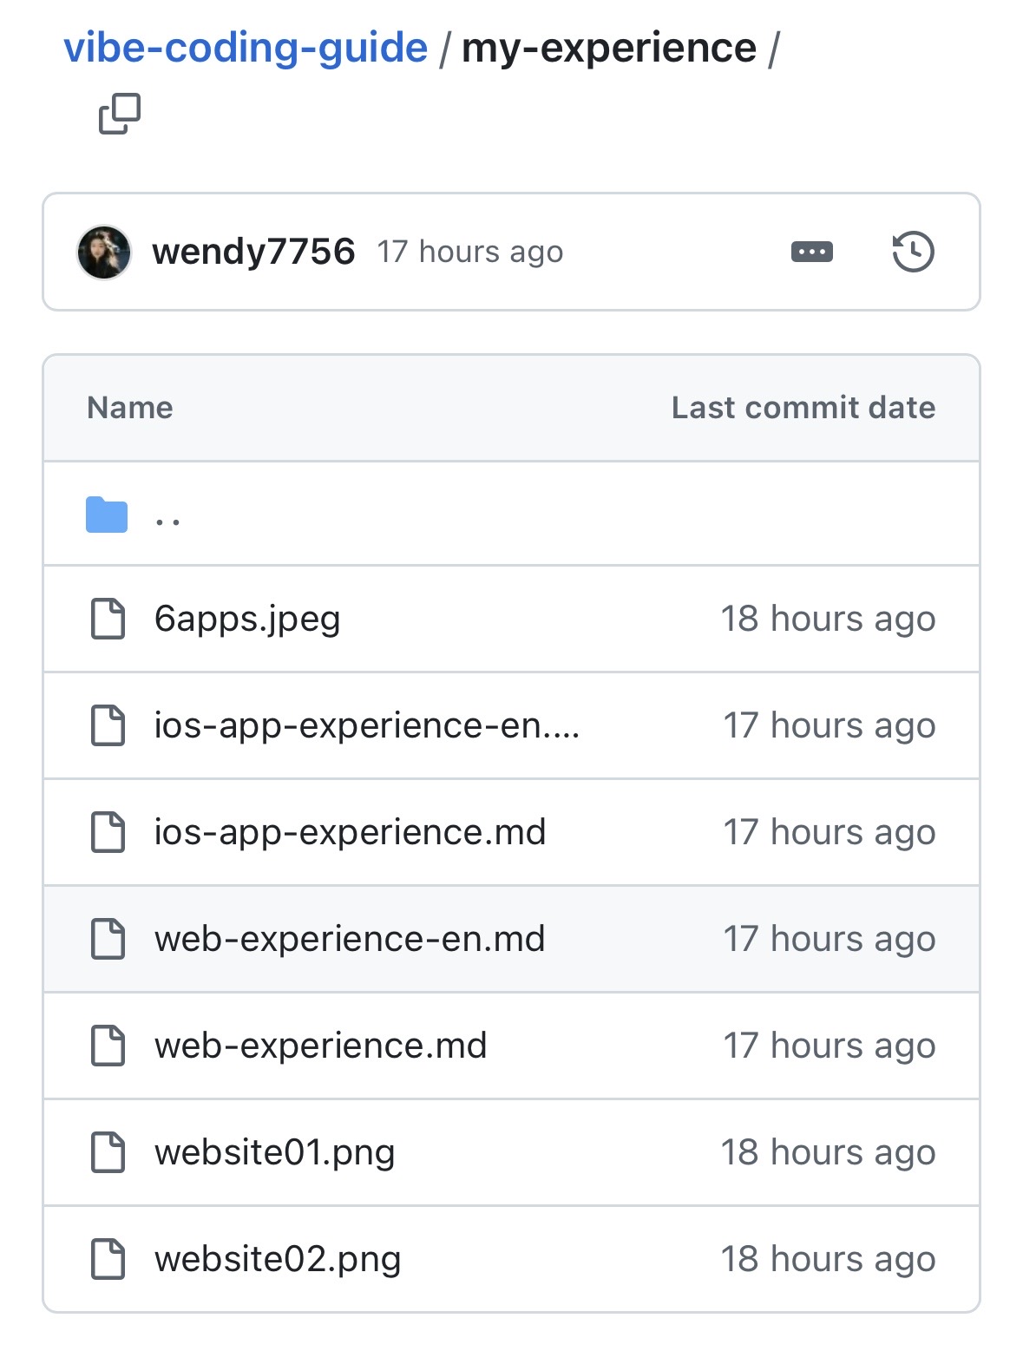Open wendy7756 user profile link
Image resolution: width=1023 pixels, height=1364 pixels.
253,252
